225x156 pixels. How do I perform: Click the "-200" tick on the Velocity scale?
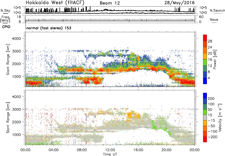point(212,137)
